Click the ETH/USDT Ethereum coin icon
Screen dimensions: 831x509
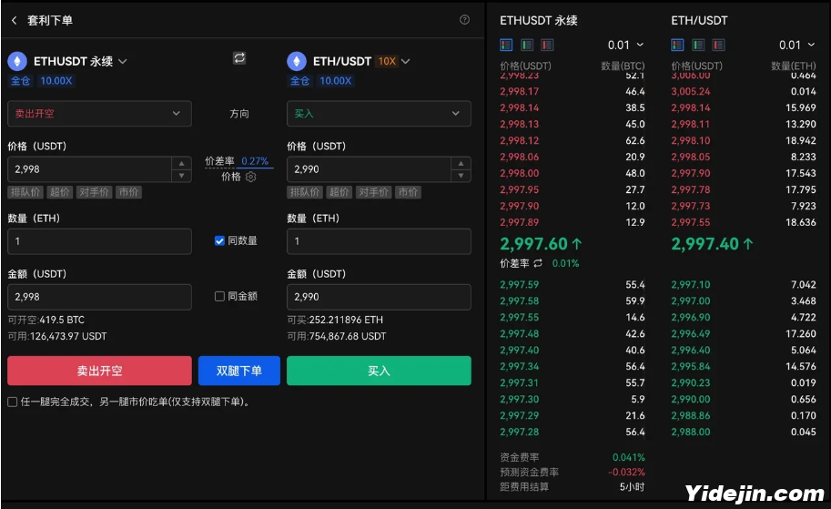pos(296,62)
